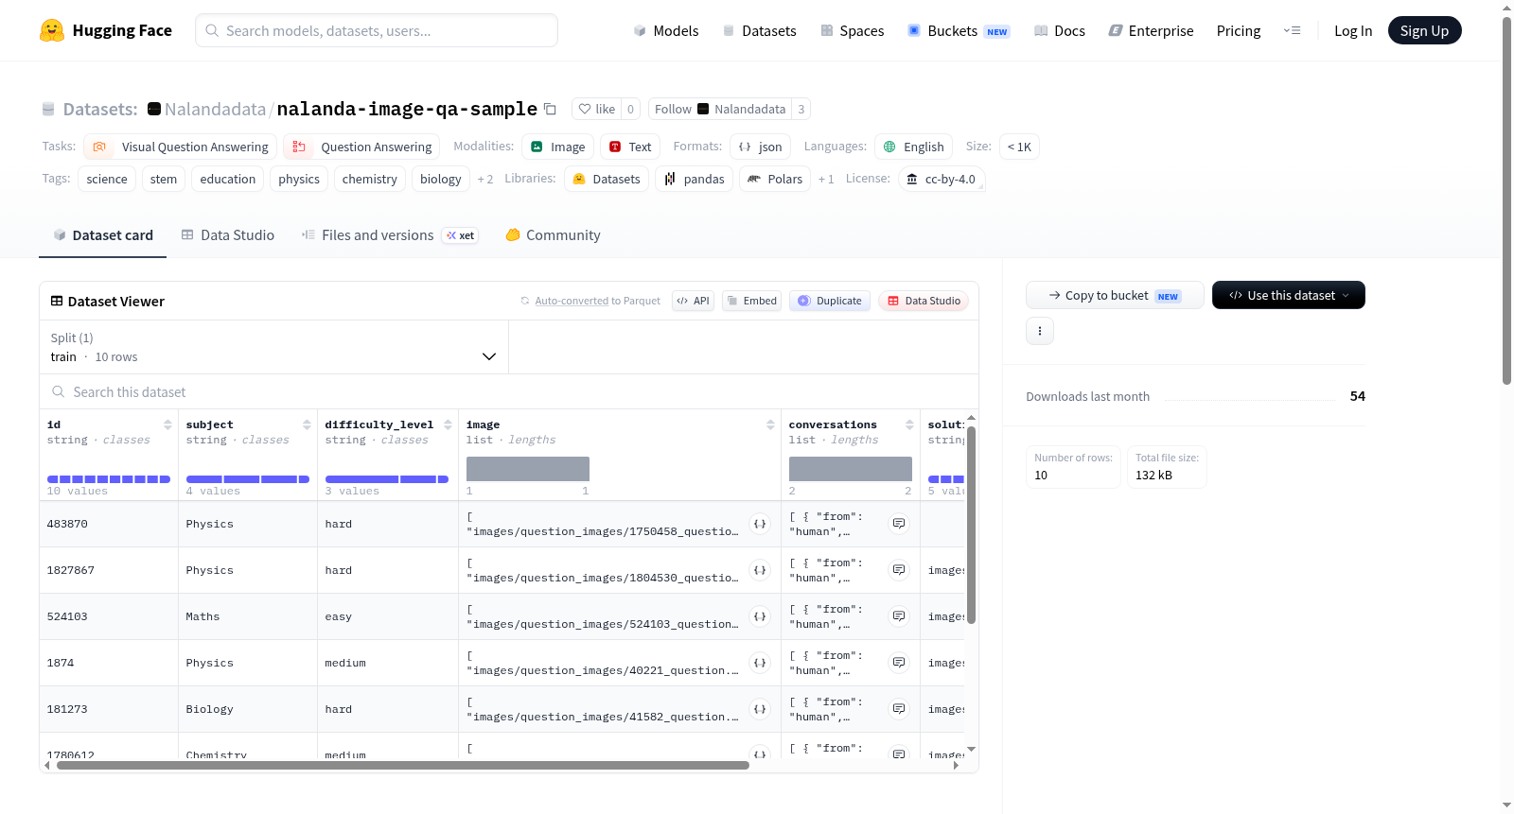Image resolution: width=1514 pixels, height=814 pixels.
Task: Click the API button
Action: point(693,301)
